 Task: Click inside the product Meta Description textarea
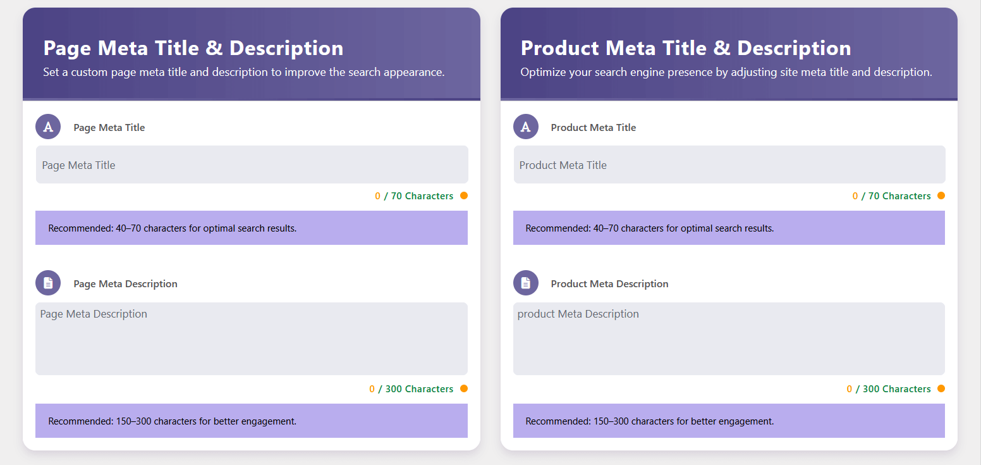(x=729, y=338)
